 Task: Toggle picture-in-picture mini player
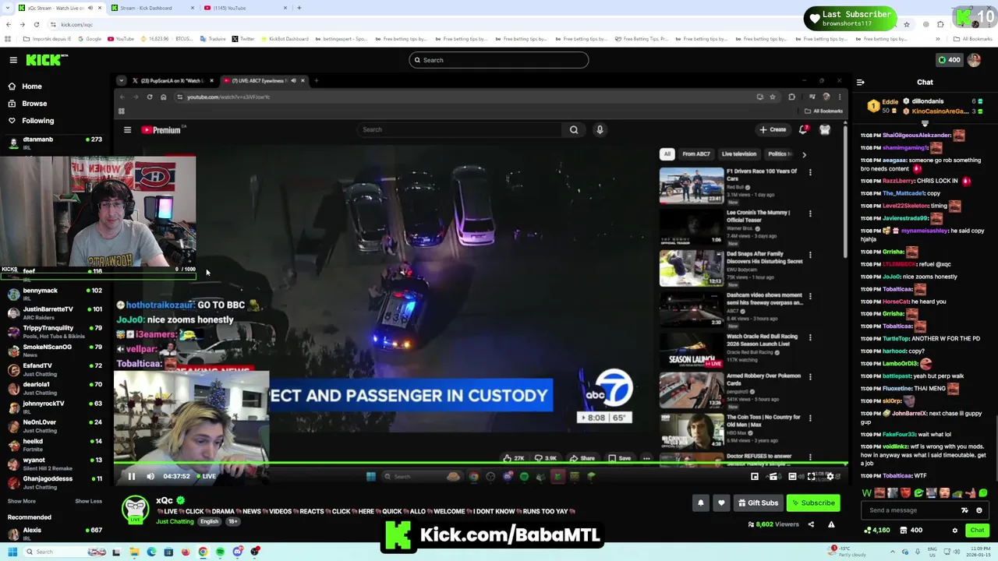[755, 476]
